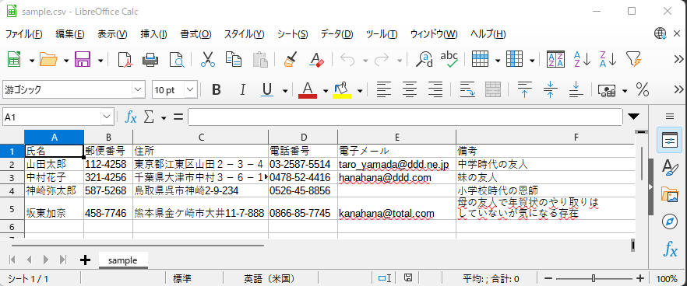Click the formula equals button
This screenshot has height=286, width=687.
(x=178, y=117)
